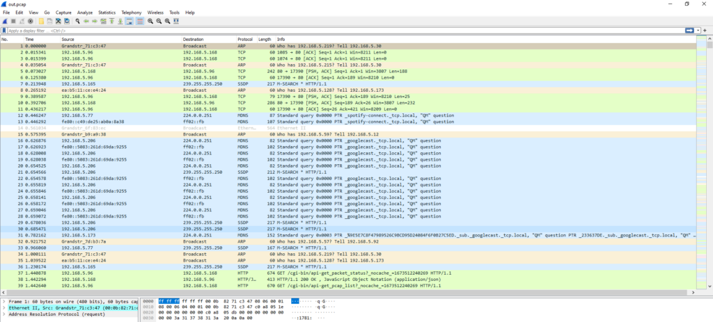Open the Wireless menu
713x322 pixels.
(x=155, y=13)
